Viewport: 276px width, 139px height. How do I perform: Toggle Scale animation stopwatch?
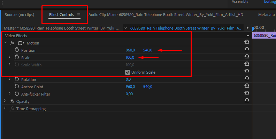[x=17, y=57]
